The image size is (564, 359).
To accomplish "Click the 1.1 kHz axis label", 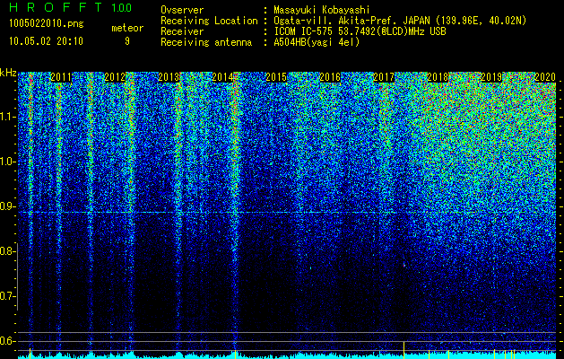I will point(8,117).
